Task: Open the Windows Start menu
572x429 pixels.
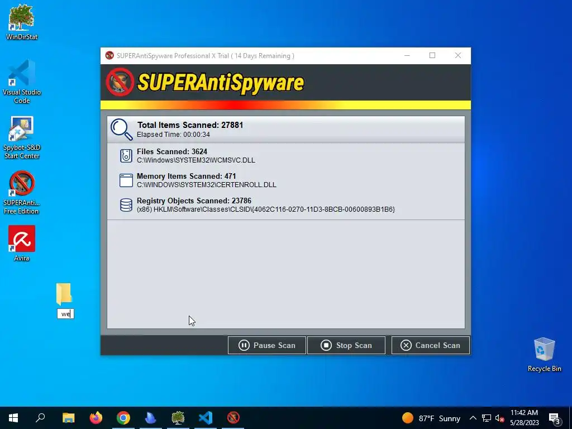Action: click(x=13, y=418)
